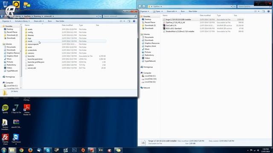Select the forge installer file in OptiFine window
273x153 pixels.
178,20
